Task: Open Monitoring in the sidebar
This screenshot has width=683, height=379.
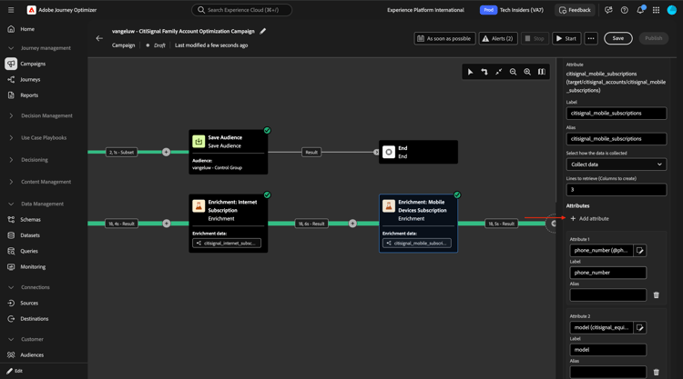Action: coord(33,267)
